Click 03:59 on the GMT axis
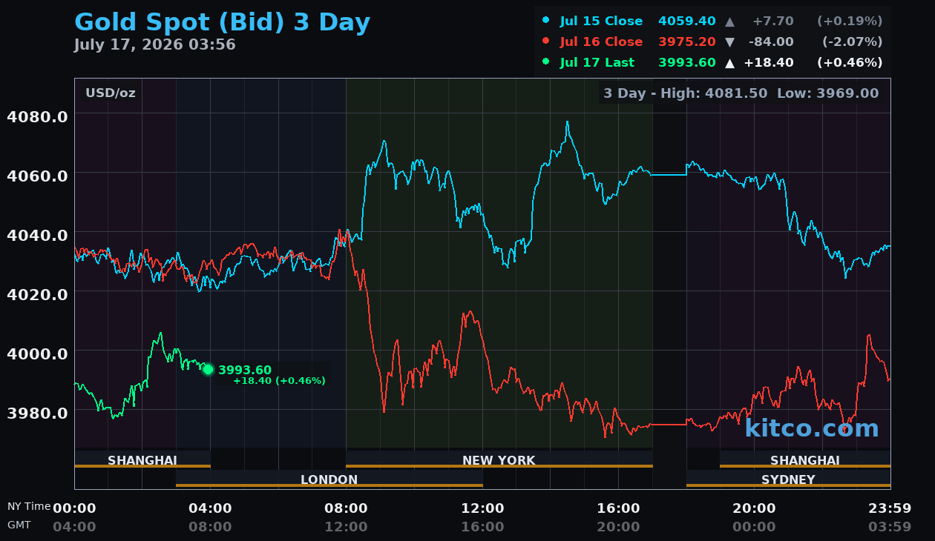 [x=890, y=527]
